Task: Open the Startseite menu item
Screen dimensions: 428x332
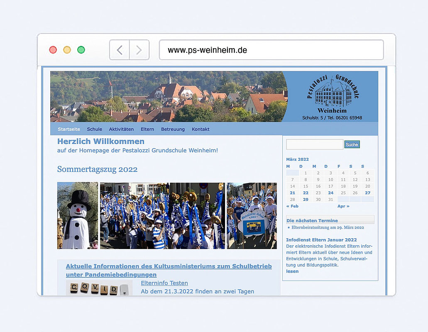Action: [69, 129]
